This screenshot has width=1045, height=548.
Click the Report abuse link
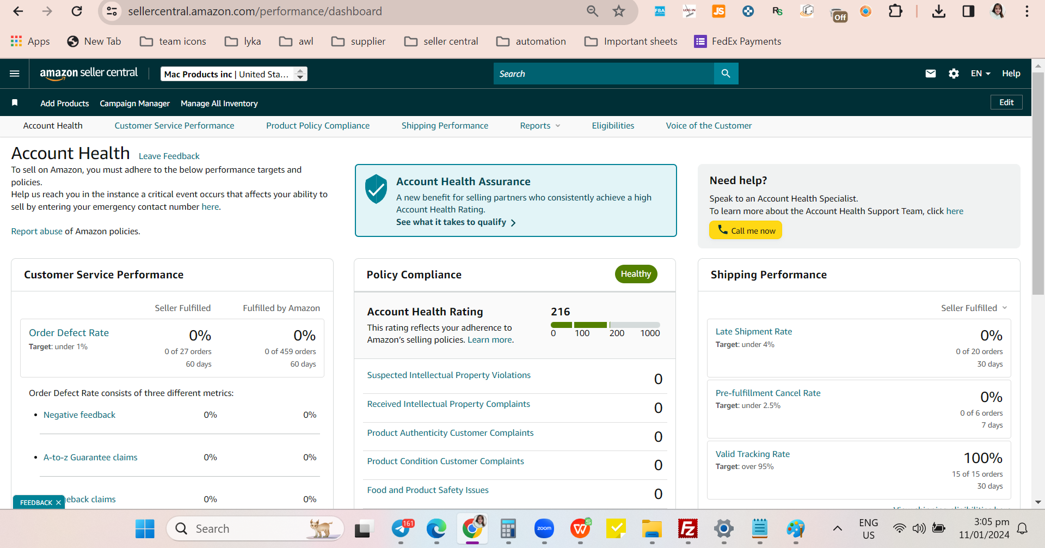pyautogui.click(x=36, y=232)
